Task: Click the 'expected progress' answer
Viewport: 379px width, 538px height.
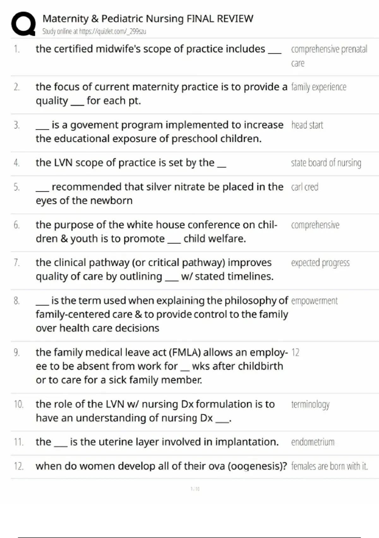Action: pyautogui.click(x=320, y=263)
